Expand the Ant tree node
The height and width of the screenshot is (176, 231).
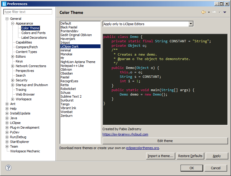click(7, 104)
